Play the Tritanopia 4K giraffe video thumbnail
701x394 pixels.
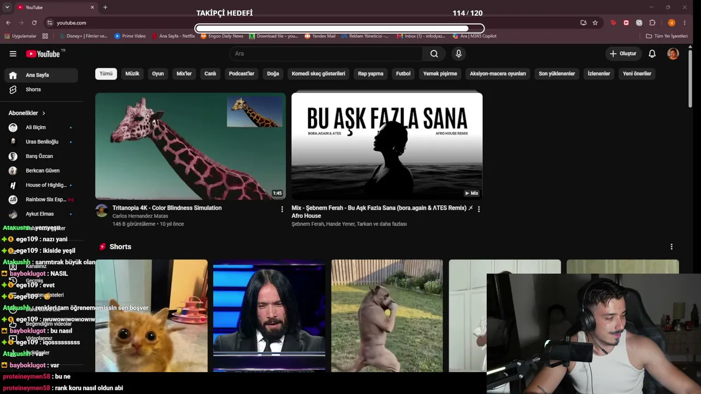pyautogui.click(x=191, y=146)
